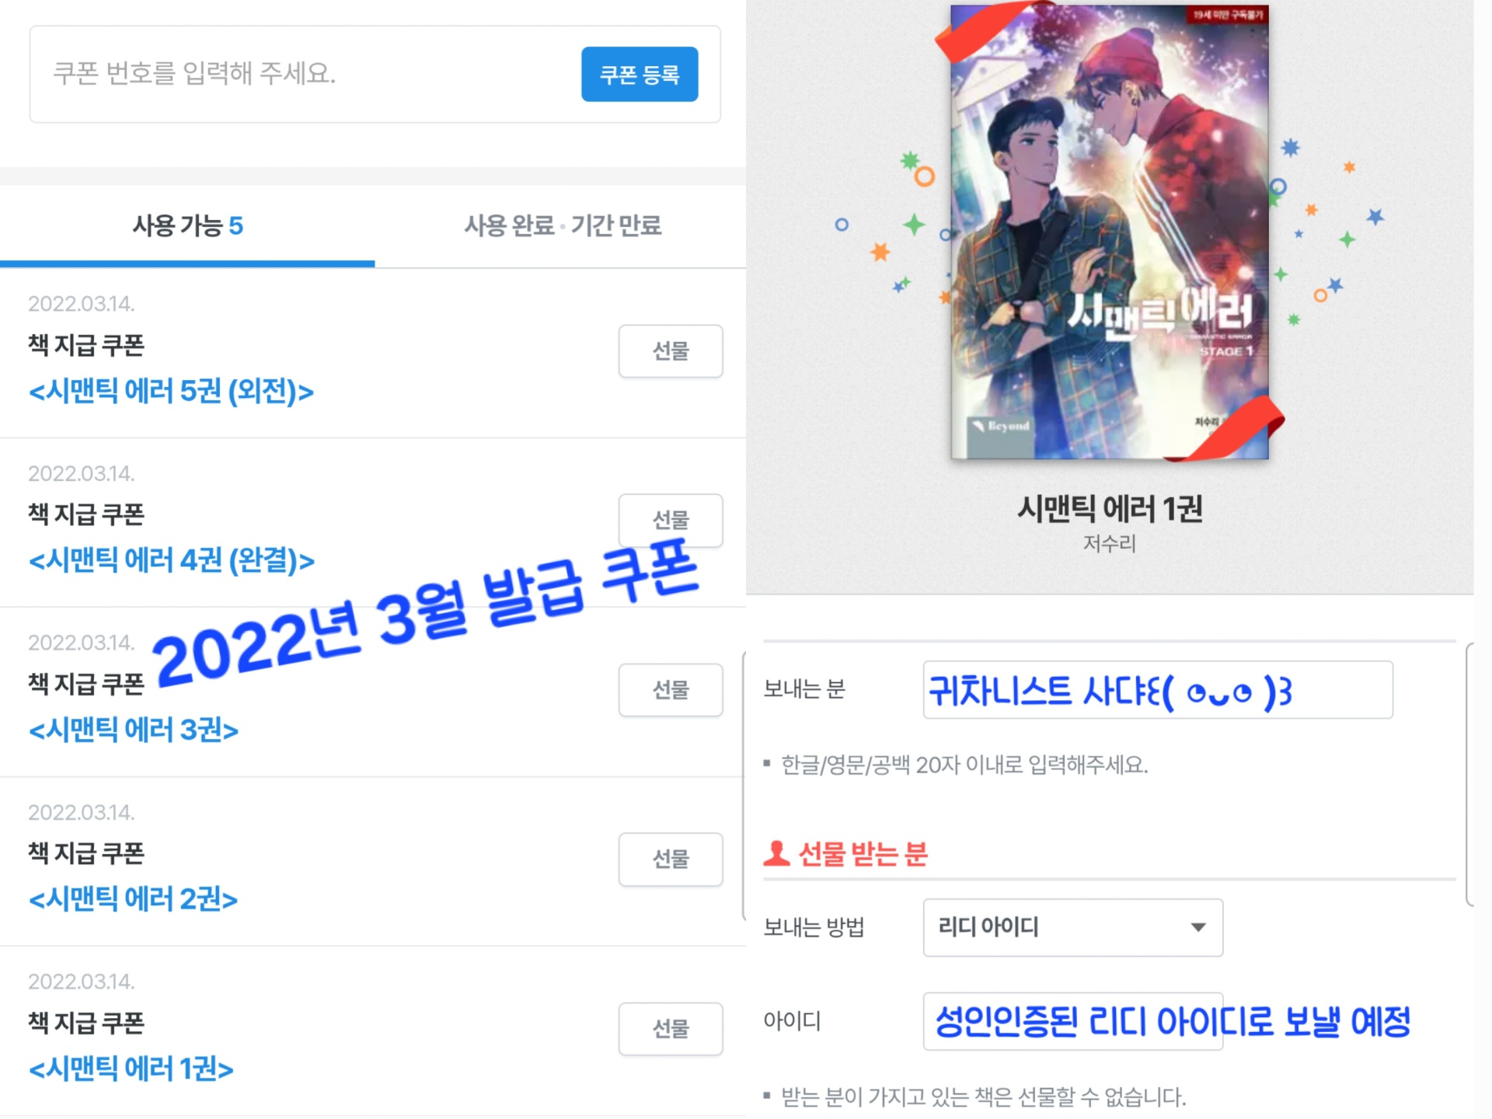Click 선물 for 시맨틱 에러 2권
Image resolution: width=1492 pixels, height=1119 pixels.
(x=671, y=859)
